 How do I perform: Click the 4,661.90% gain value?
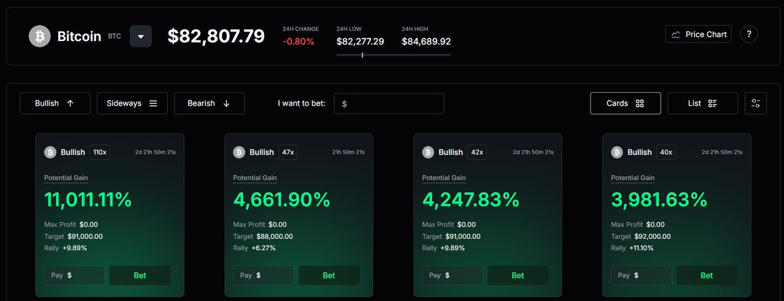[x=282, y=200]
